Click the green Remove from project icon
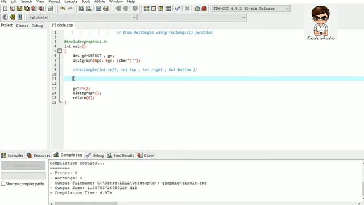 pyautogui.click(x=13, y=17)
